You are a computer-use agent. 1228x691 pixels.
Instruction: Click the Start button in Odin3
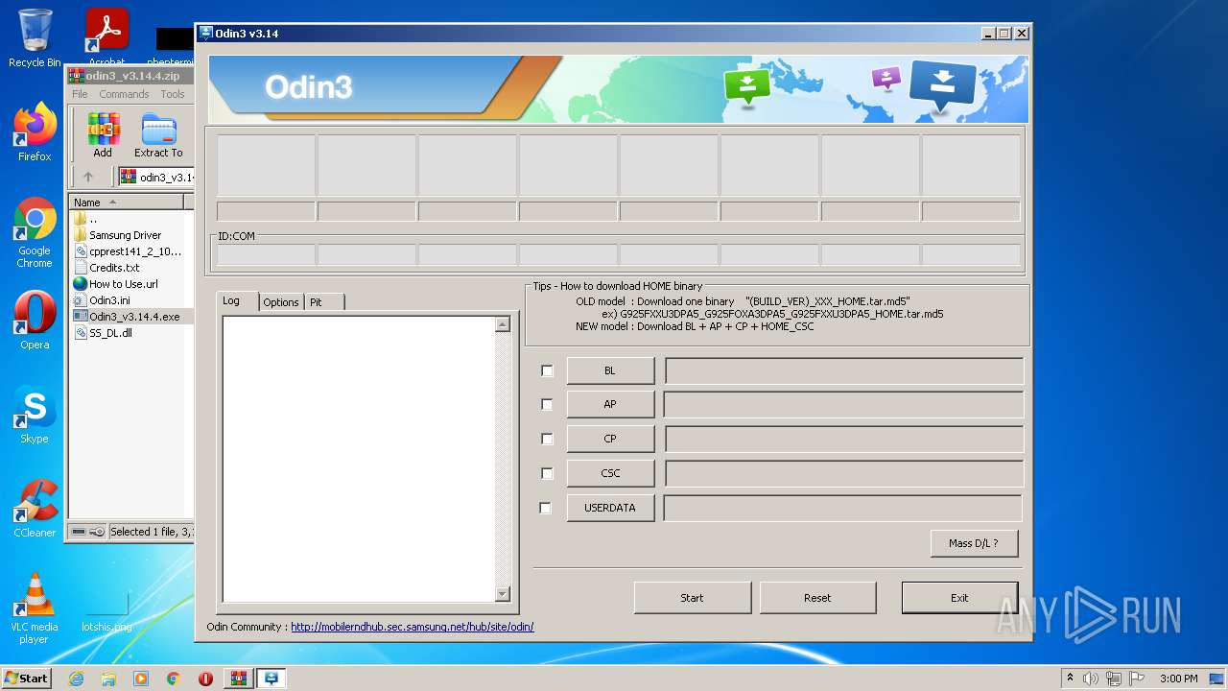pos(692,597)
